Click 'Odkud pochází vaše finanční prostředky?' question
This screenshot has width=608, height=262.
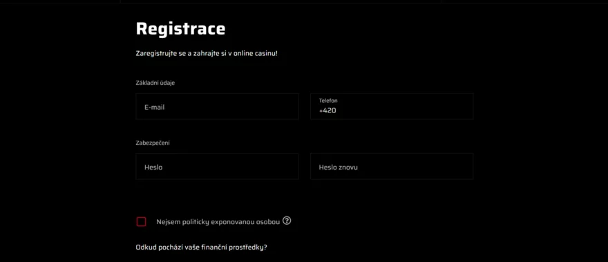(201, 248)
